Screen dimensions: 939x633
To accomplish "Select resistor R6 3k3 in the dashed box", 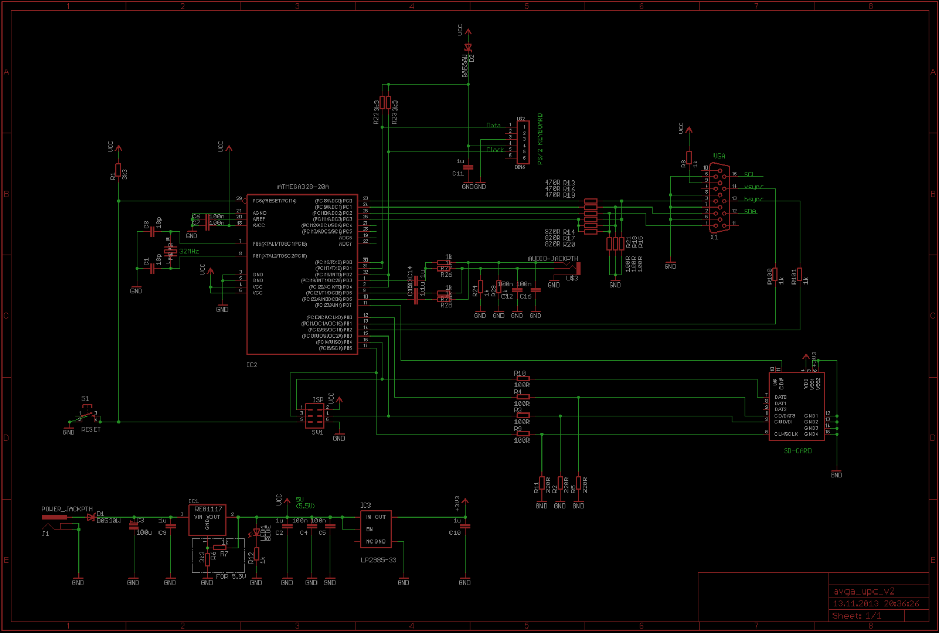I will [x=207, y=560].
